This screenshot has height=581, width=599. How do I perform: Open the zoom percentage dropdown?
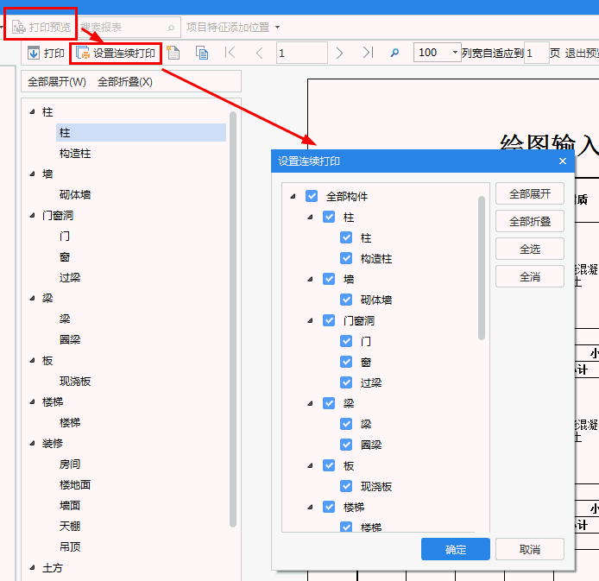pyautogui.click(x=455, y=54)
